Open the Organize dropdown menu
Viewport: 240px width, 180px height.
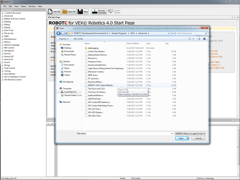click(64, 39)
